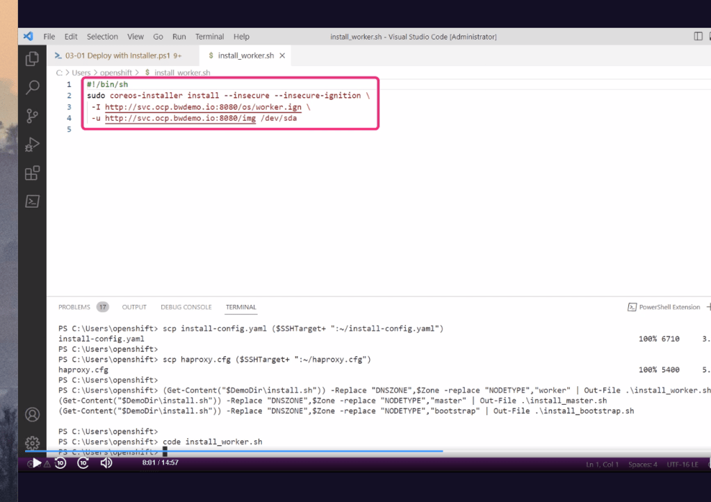Screen dimensions: 711x502
Task: Open the PowerShell Extension terminal selector
Action: coord(664,307)
